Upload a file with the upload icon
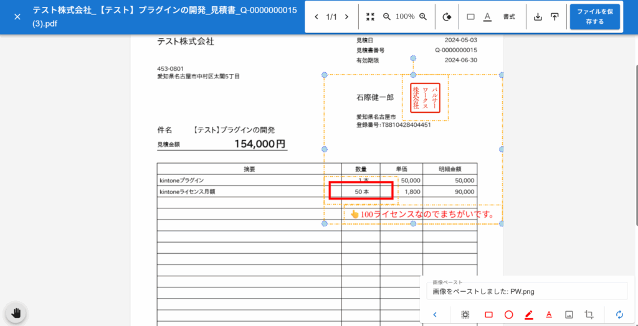Viewport: 638px width, 326px height. click(x=555, y=17)
